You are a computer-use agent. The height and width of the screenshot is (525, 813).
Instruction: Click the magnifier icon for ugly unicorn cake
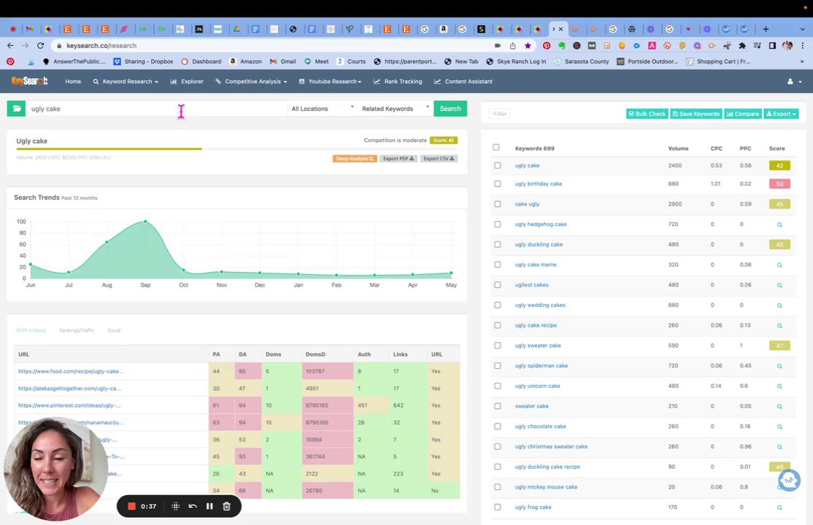pyautogui.click(x=779, y=386)
